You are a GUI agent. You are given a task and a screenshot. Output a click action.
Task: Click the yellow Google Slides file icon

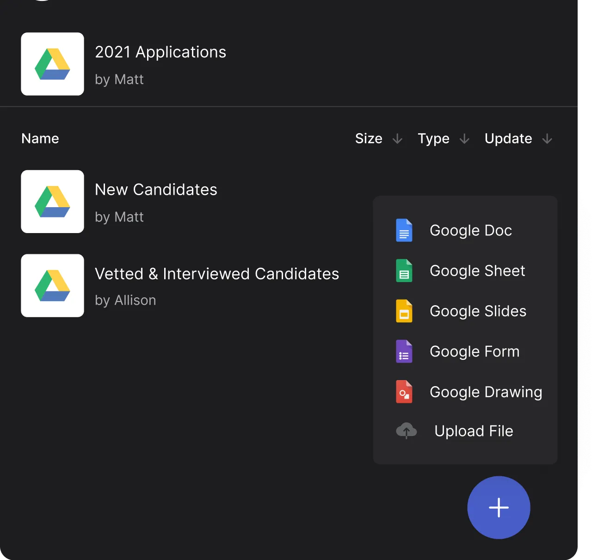coord(404,311)
